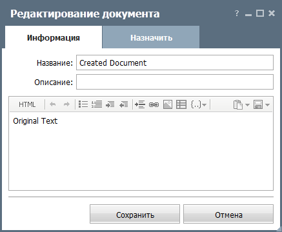Click the Original Text in editor body

pyautogui.click(x=35, y=121)
